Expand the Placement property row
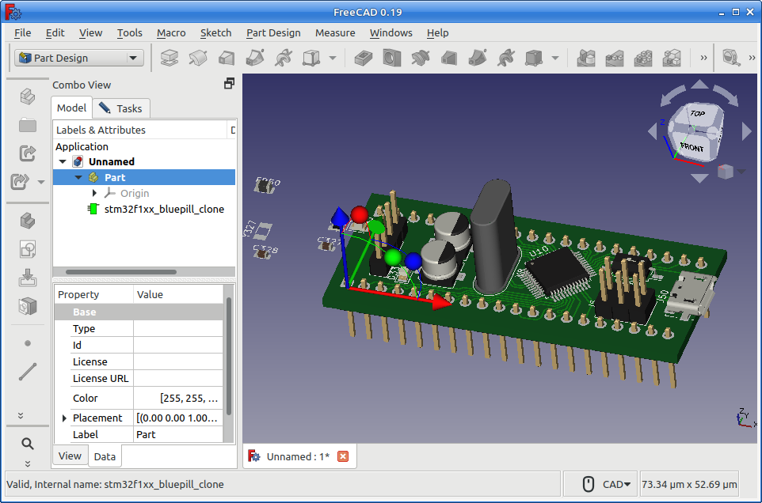The height and width of the screenshot is (503, 762). pyautogui.click(x=64, y=418)
